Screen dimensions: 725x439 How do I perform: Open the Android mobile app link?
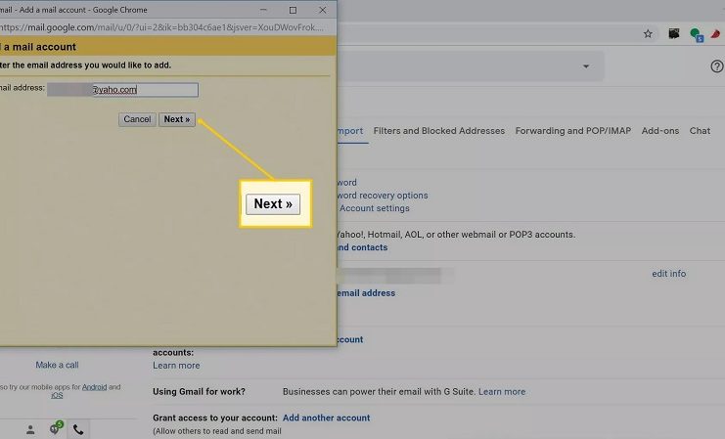tap(94, 387)
